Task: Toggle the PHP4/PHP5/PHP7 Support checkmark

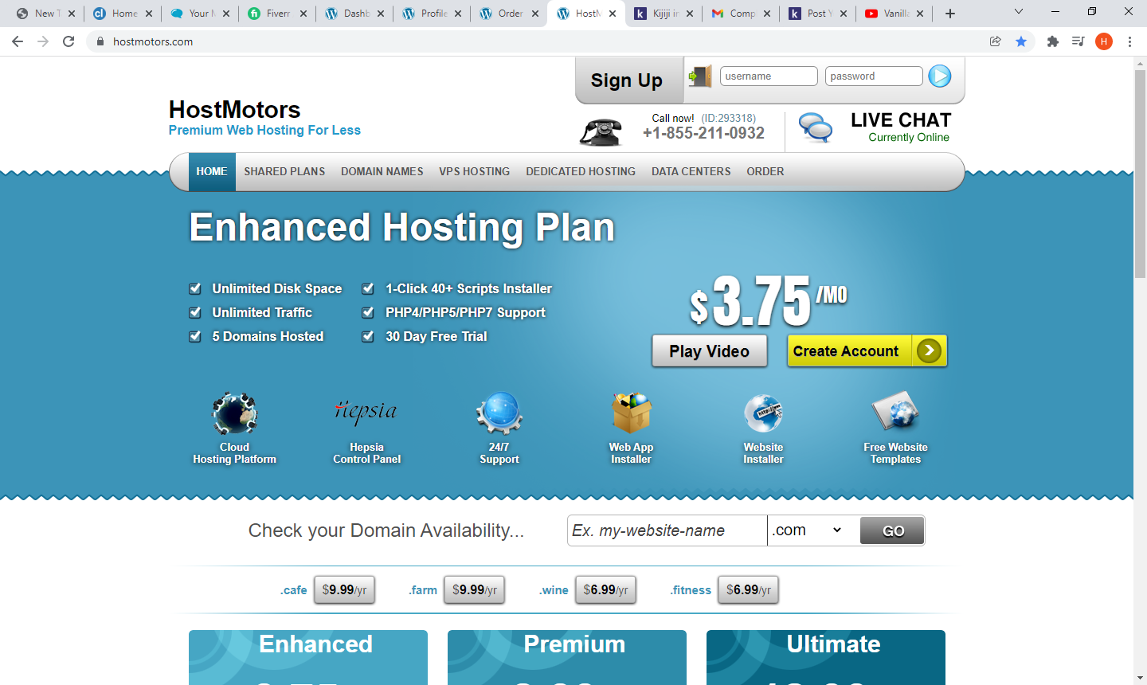Action: 368,312
